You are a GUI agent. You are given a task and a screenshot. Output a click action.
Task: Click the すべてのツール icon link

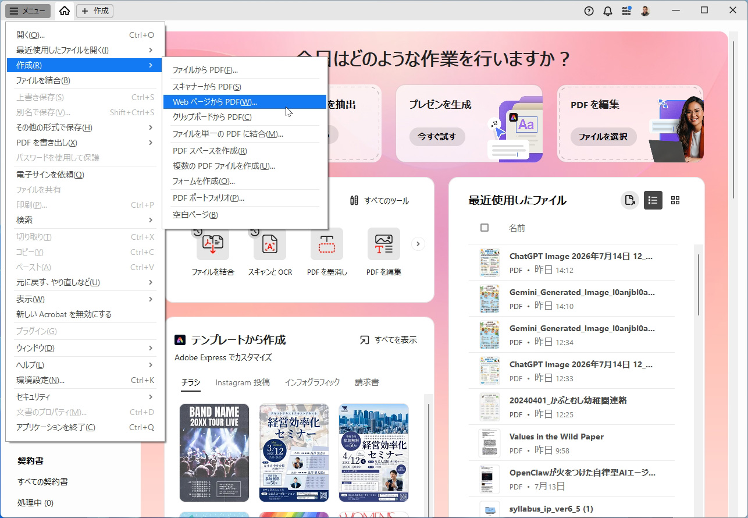tap(379, 201)
